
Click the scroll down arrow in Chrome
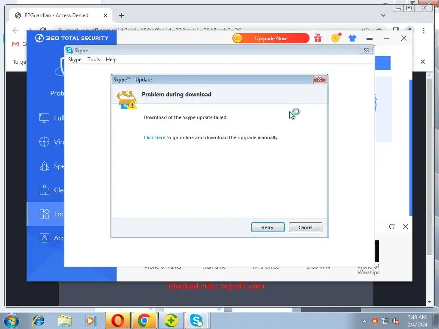click(429, 302)
